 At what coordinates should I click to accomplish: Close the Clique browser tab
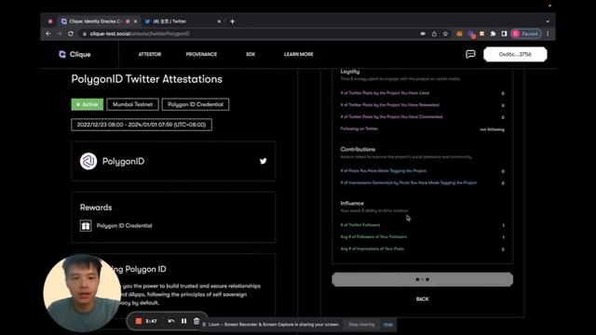(x=135, y=21)
